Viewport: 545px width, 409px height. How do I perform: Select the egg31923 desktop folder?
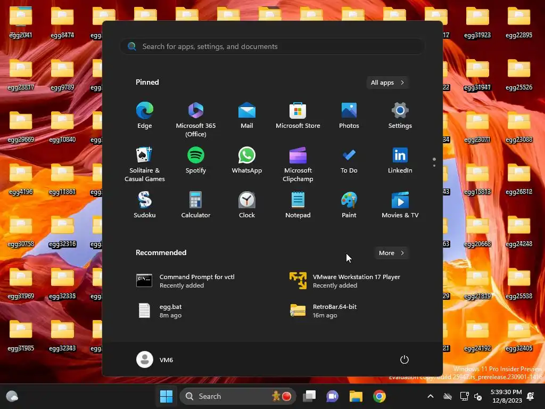[x=477, y=22]
